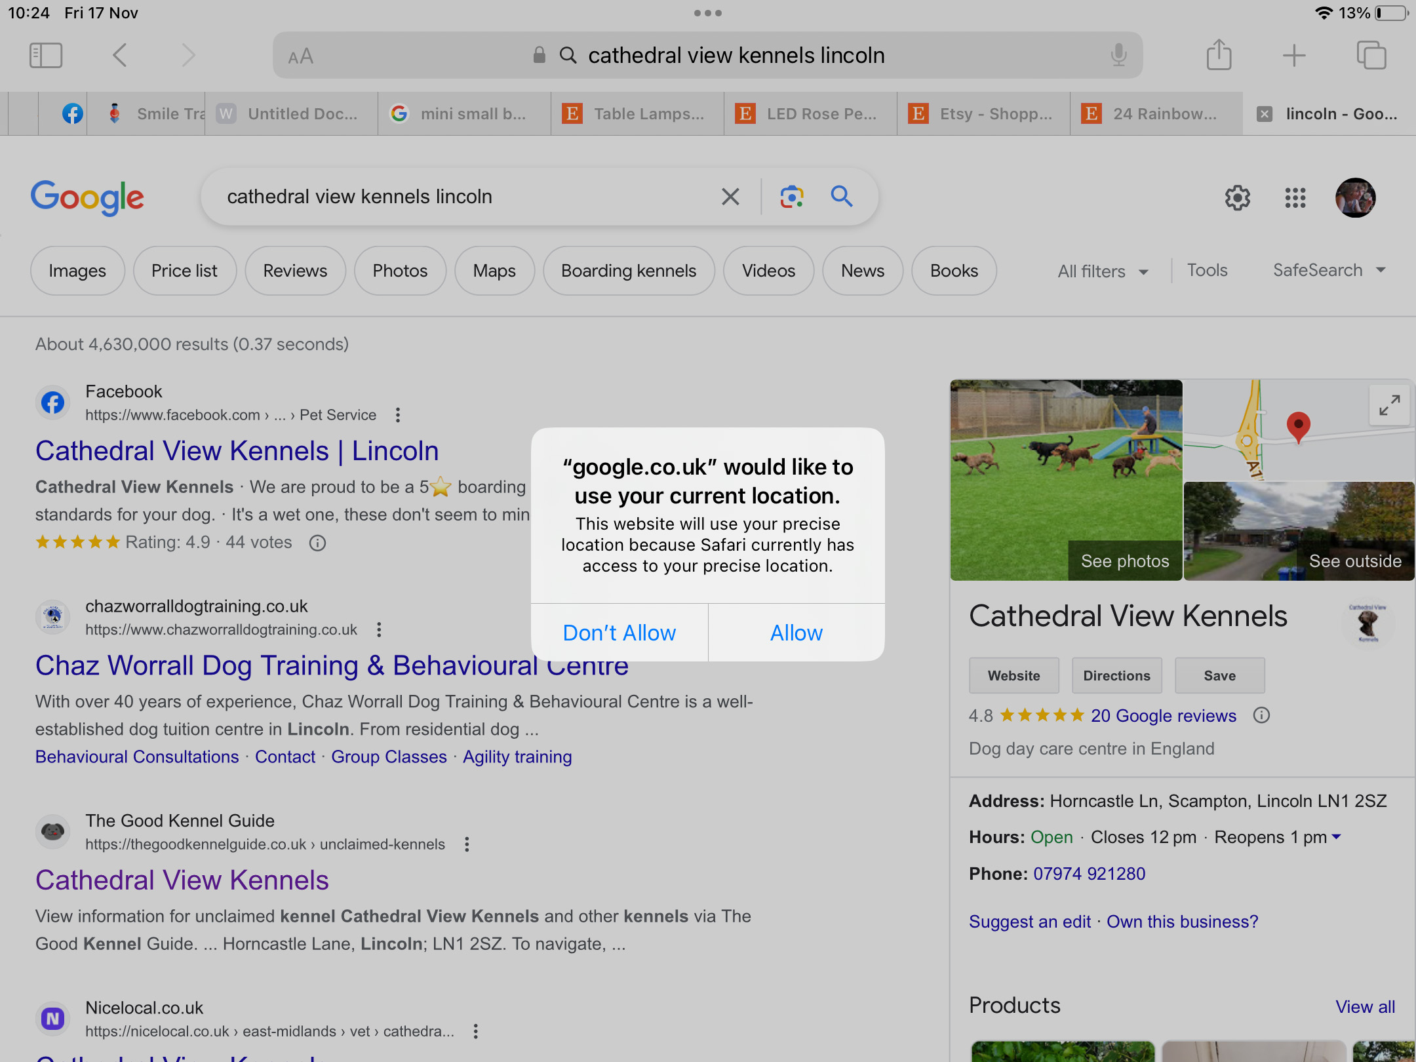
Task: Filter results by Books
Action: point(954,271)
